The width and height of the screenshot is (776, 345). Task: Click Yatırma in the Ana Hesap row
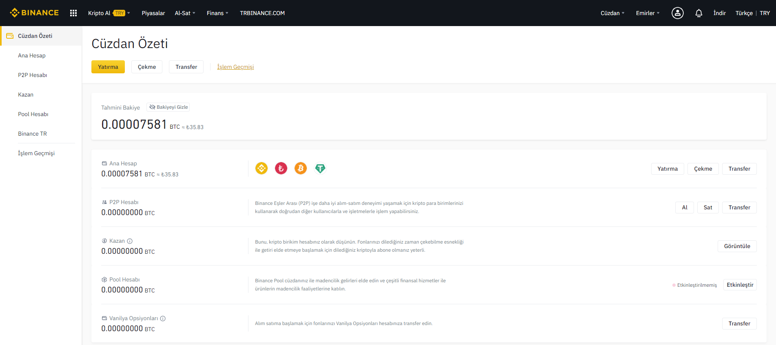coord(667,169)
